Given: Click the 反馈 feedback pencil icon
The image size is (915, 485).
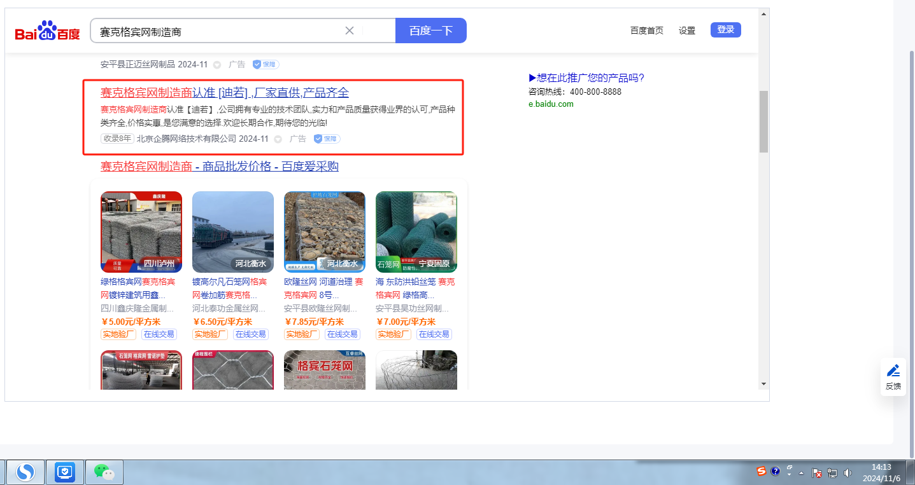Looking at the screenshot, I should (893, 376).
